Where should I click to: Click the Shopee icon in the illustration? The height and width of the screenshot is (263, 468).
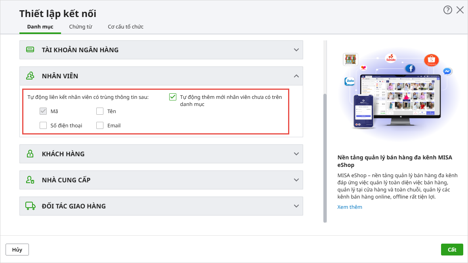(431, 61)
